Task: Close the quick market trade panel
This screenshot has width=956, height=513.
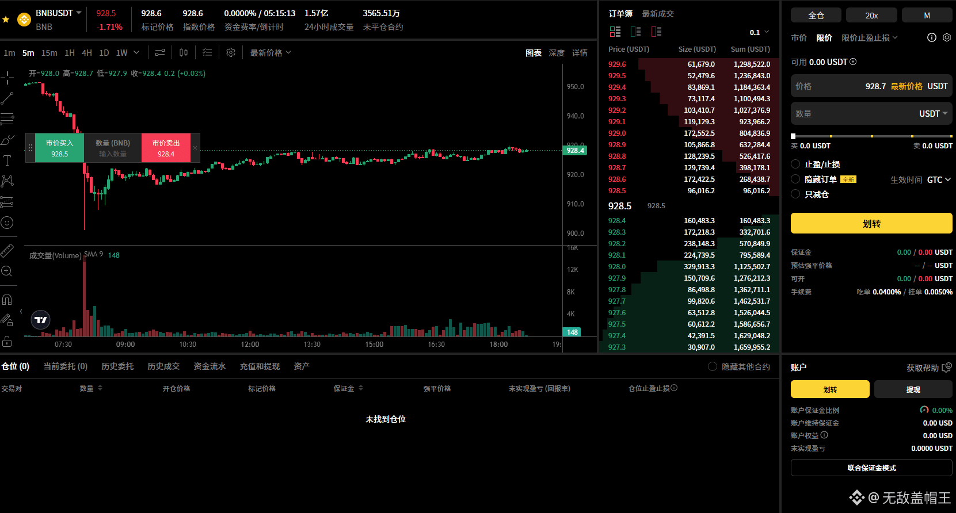Action: tap(195, 148)
